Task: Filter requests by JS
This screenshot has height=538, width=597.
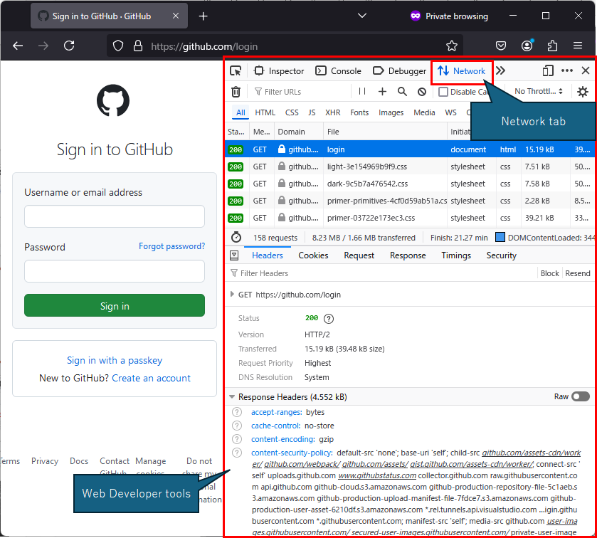Action: coord(312,112)
